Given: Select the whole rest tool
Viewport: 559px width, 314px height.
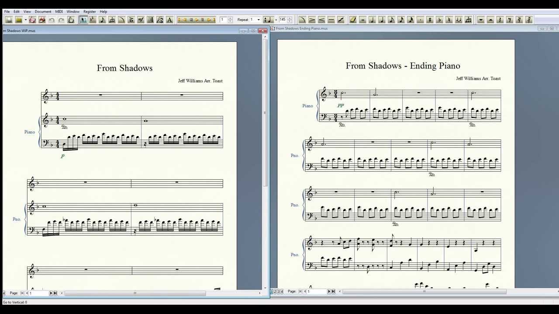Looking at the screenshot, I should [480, 20].
